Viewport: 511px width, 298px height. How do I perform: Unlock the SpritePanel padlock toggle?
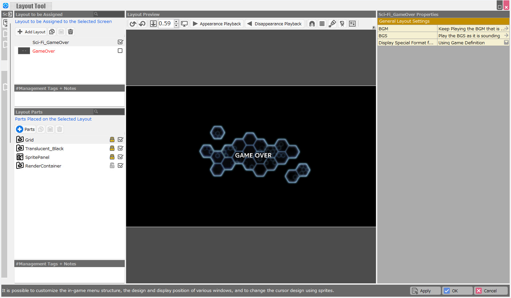point(112,157)
